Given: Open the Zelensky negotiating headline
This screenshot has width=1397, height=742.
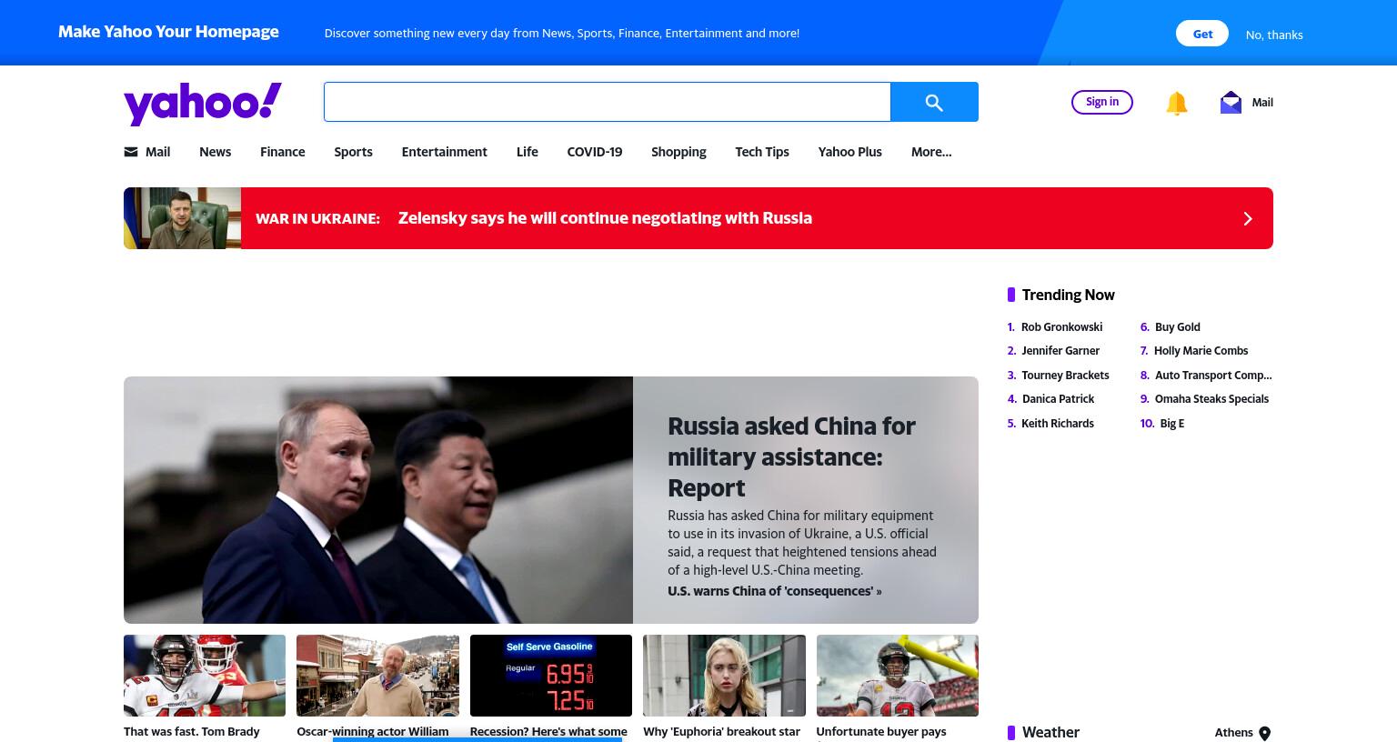Looking at the screenshot, I should (x=605, y=218).
